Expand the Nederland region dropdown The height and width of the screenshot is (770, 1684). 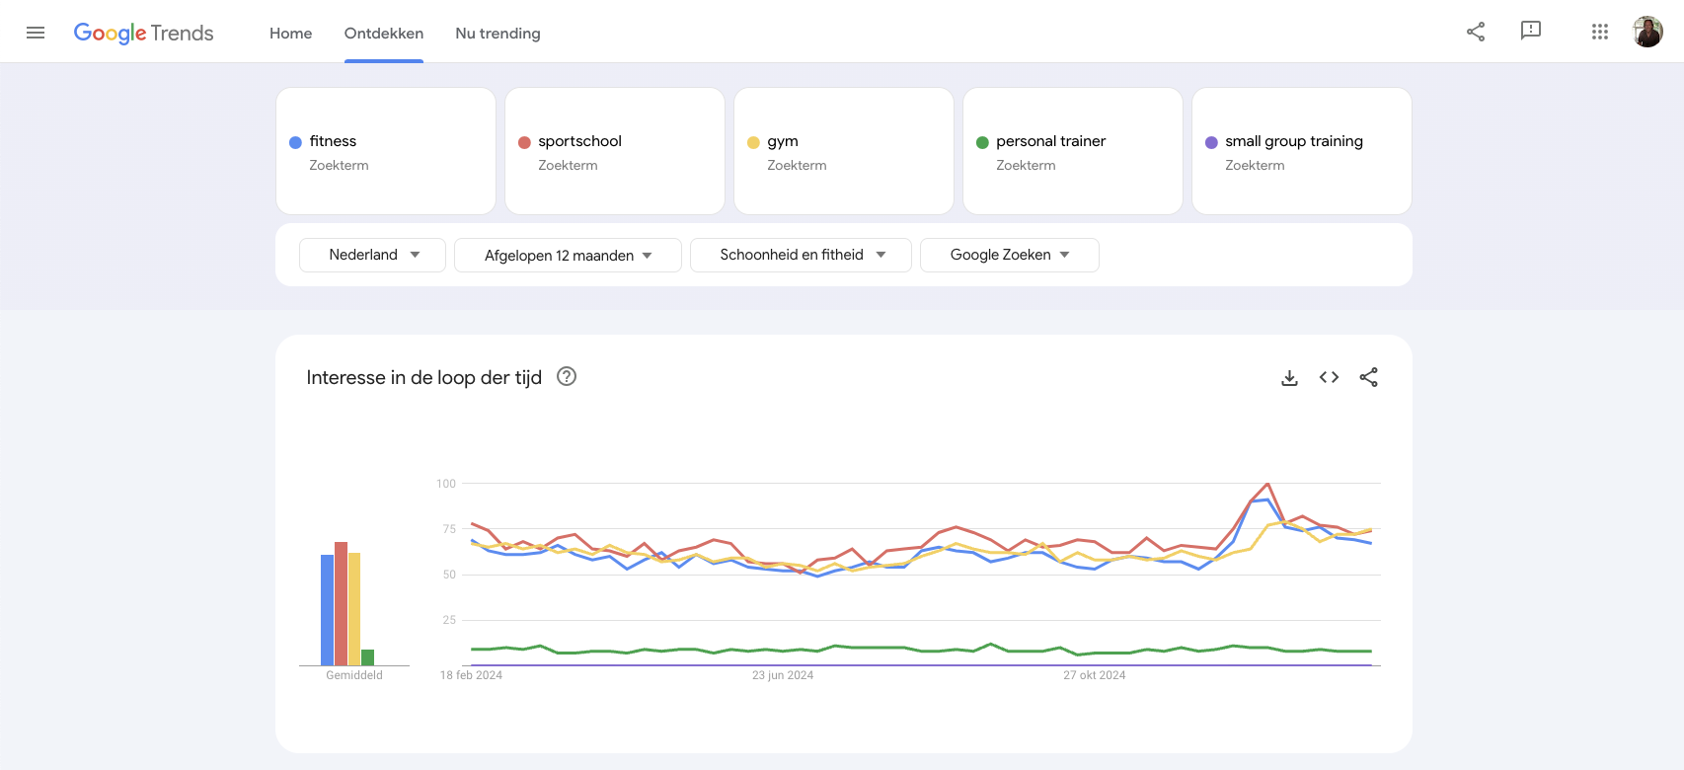tap(373, 255)
